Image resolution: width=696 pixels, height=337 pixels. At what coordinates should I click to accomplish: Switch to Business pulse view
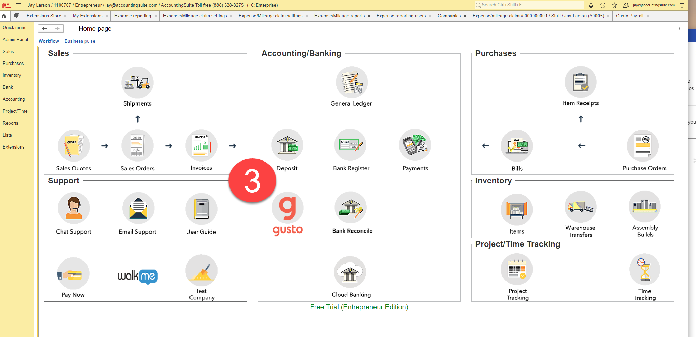pos(80,41)
